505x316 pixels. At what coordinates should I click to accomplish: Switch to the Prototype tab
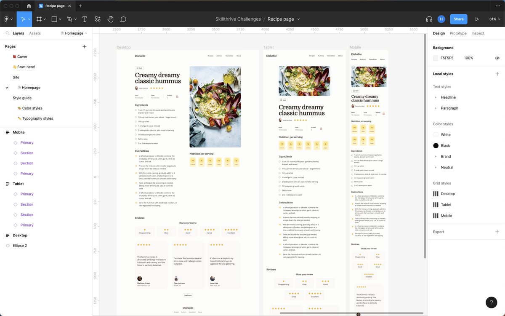(458, 33)
